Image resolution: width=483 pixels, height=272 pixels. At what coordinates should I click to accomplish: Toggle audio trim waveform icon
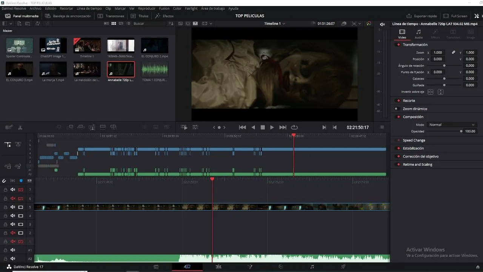pos(12,181)
